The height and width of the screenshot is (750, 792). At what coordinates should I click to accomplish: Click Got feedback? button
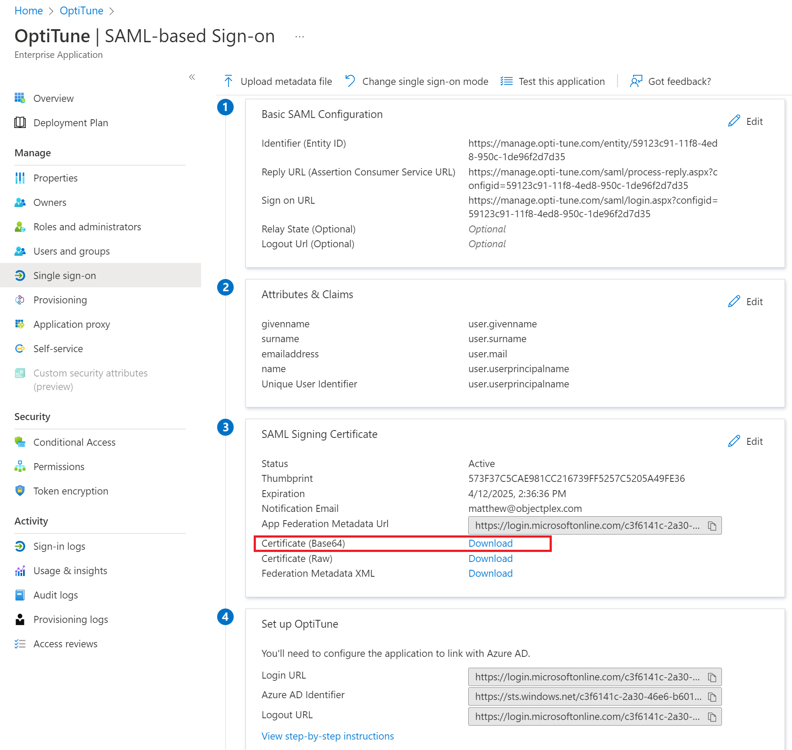coord(670,81)
